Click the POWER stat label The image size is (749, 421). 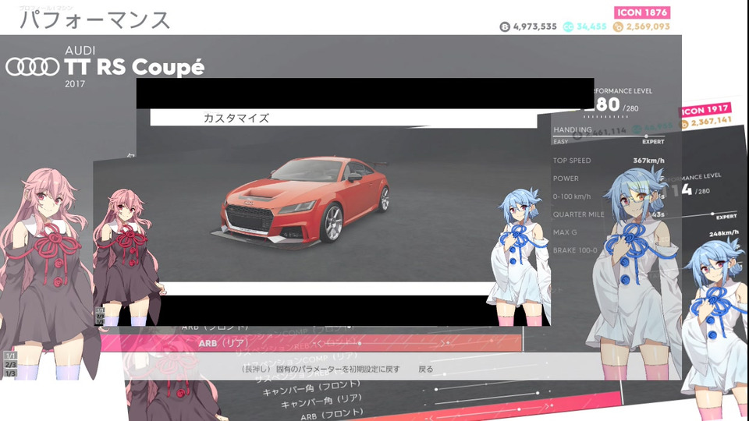[x=566, y=178]
